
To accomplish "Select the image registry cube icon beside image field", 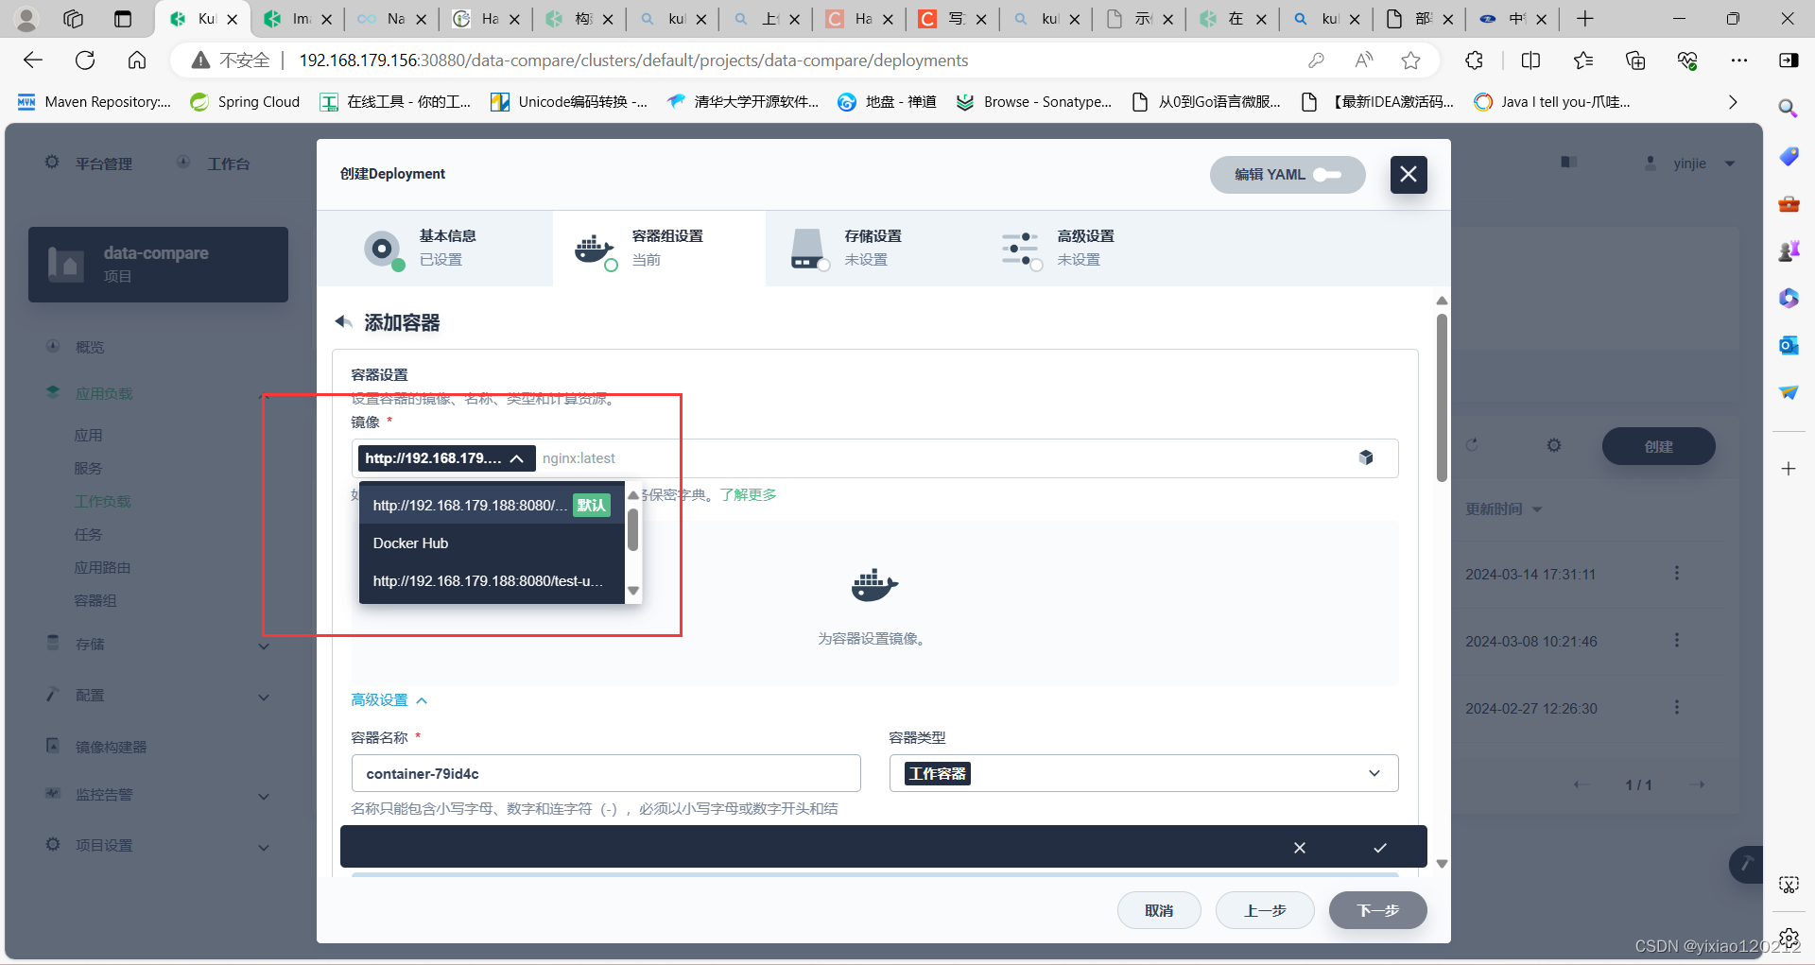I will (x=1366, y=458).
